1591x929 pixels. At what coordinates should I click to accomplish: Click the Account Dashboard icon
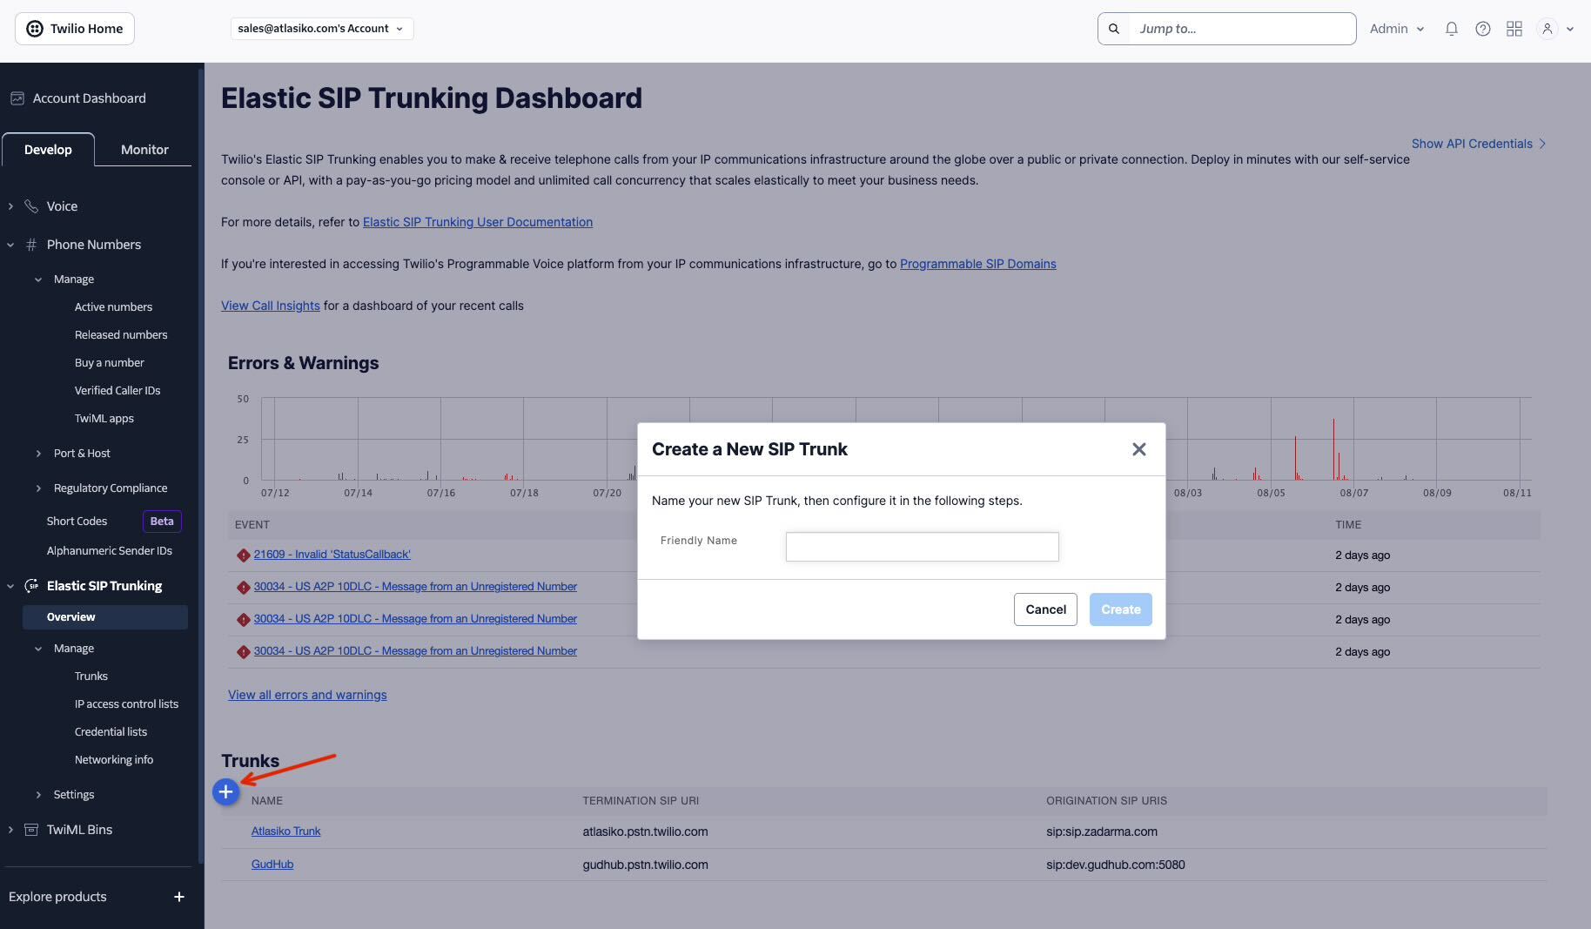(x=17, y=98)
